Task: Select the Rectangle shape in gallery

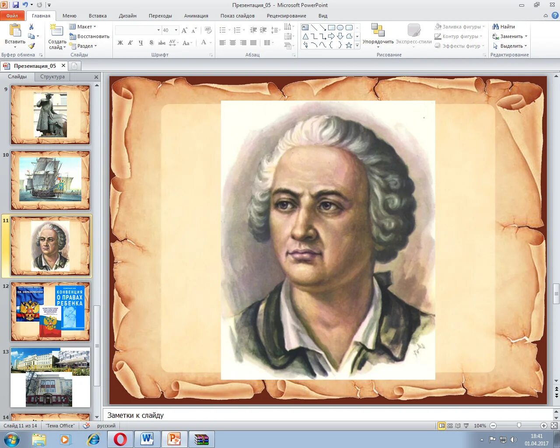Action: coord(332,28)
